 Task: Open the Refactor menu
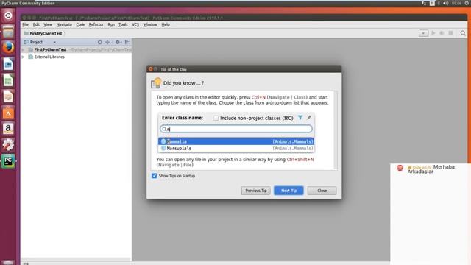pyautogui.click(x=96, y=24)
